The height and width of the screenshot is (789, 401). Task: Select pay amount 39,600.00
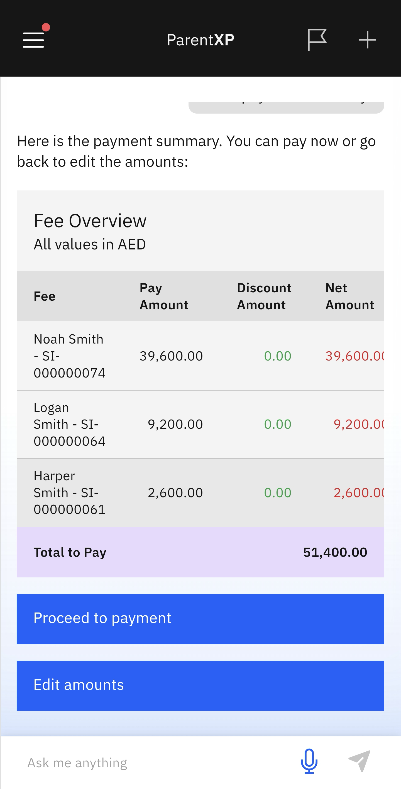pos(171,356)
